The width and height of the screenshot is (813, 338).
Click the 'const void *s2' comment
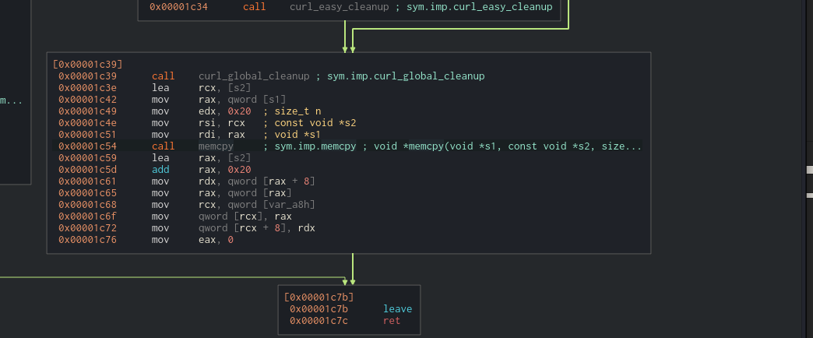point(315,123)
